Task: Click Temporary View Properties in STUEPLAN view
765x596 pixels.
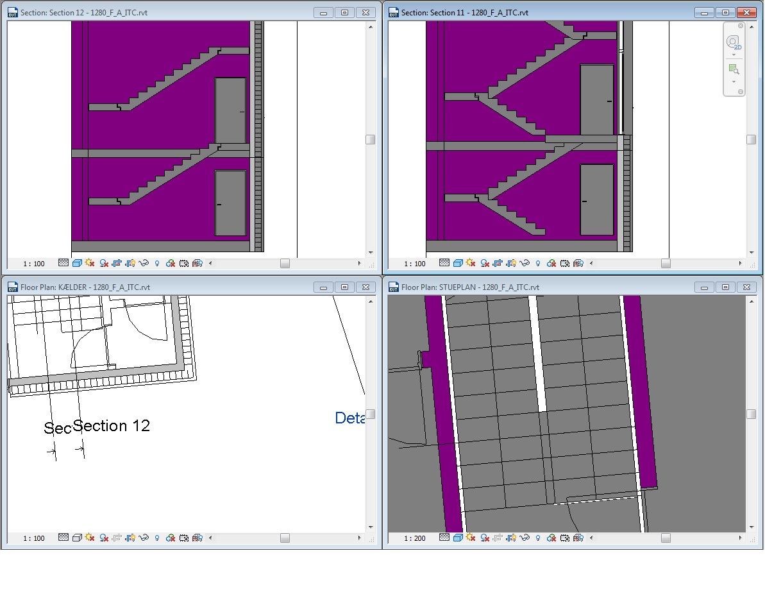Action: click(564, 538)
